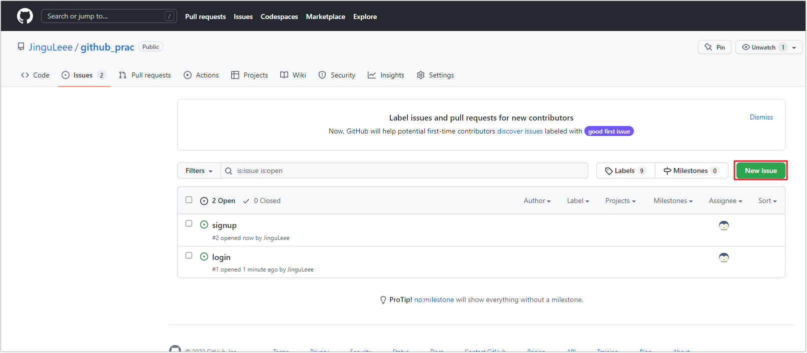Open the Unwatch dropdown caret
The image size is (807, 353).
click(794, 47)
